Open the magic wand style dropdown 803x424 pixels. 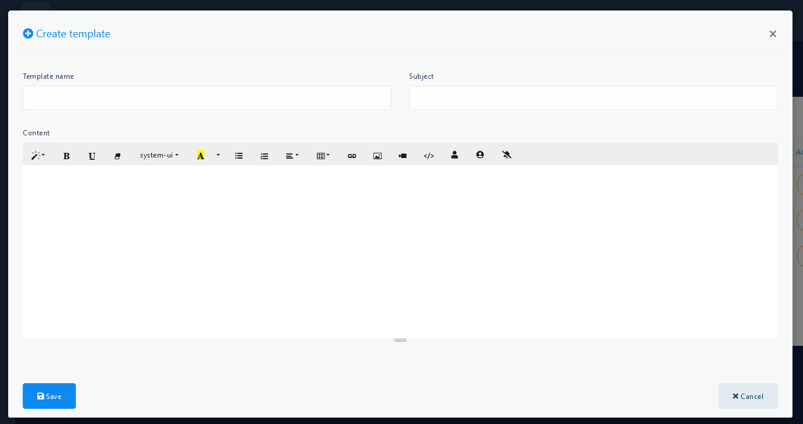pyautogui.click(x=38, y=156)
